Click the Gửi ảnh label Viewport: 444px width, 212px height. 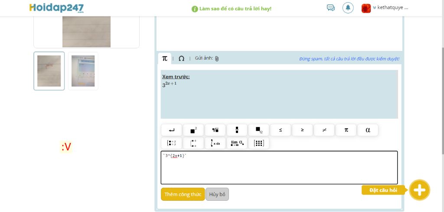[x=204, y=58]
